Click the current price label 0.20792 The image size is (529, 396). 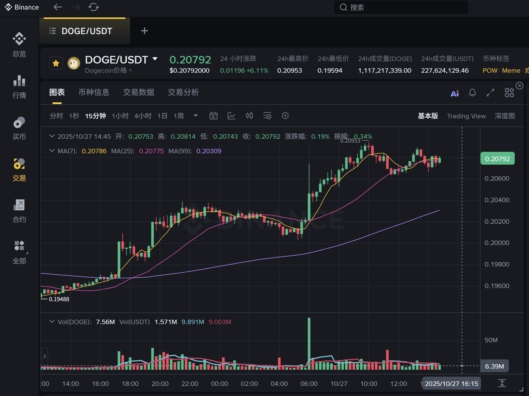(497, 159)
